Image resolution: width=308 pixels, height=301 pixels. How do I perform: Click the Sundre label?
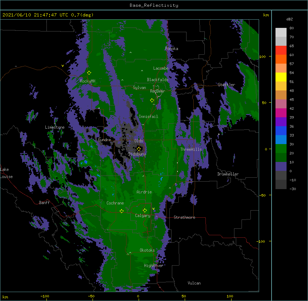pyautogui.click(x=104, y=140)
